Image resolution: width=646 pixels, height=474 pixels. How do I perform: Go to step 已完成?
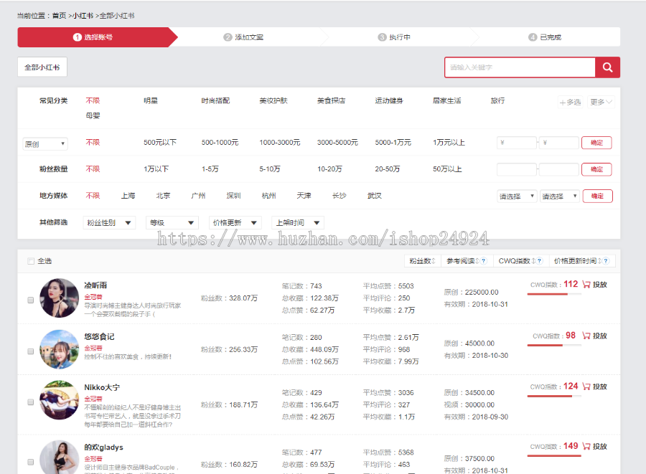(x=545, y=37)
